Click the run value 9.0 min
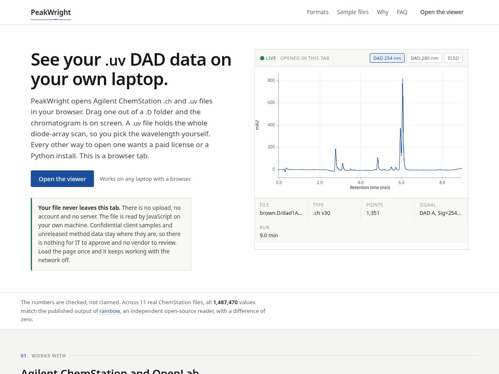This screenshot has width=499, height=374. click(269, 235)
